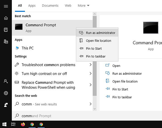Click the Command Prompt best match result

[40, 27]
